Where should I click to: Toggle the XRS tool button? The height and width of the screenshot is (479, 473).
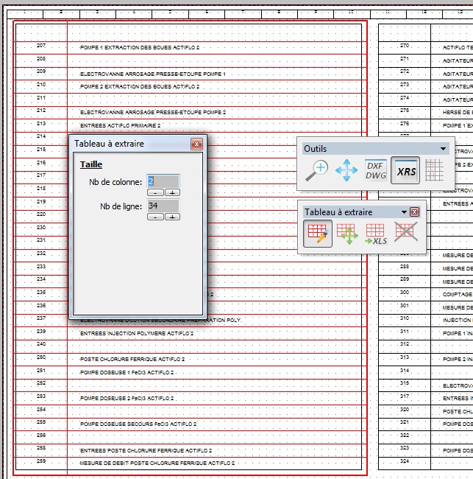[405, 170]
